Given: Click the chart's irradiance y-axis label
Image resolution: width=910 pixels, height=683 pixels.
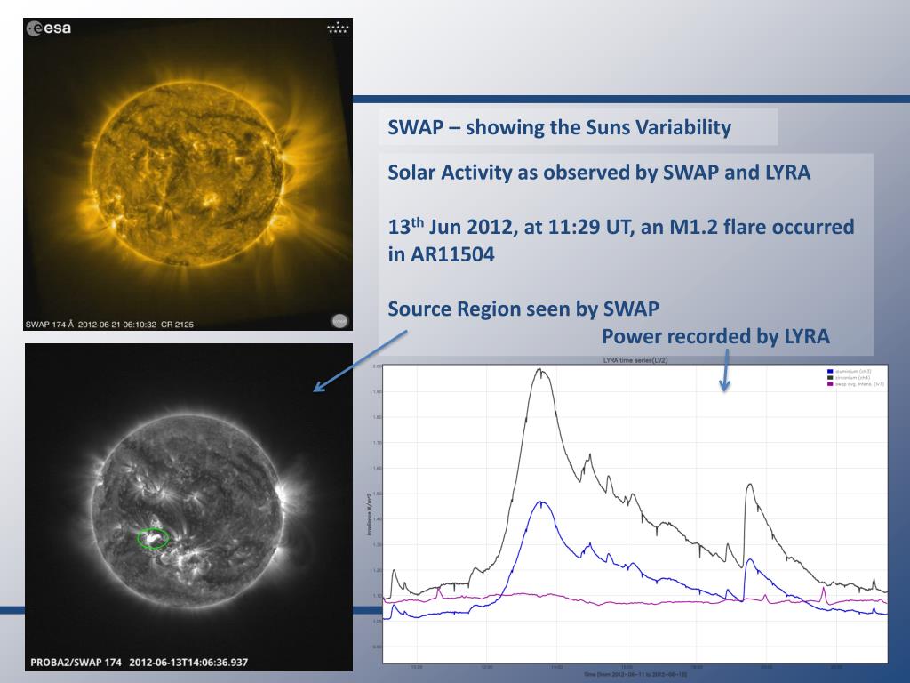Looking at the screenshot, I should [x=369, y=513].
